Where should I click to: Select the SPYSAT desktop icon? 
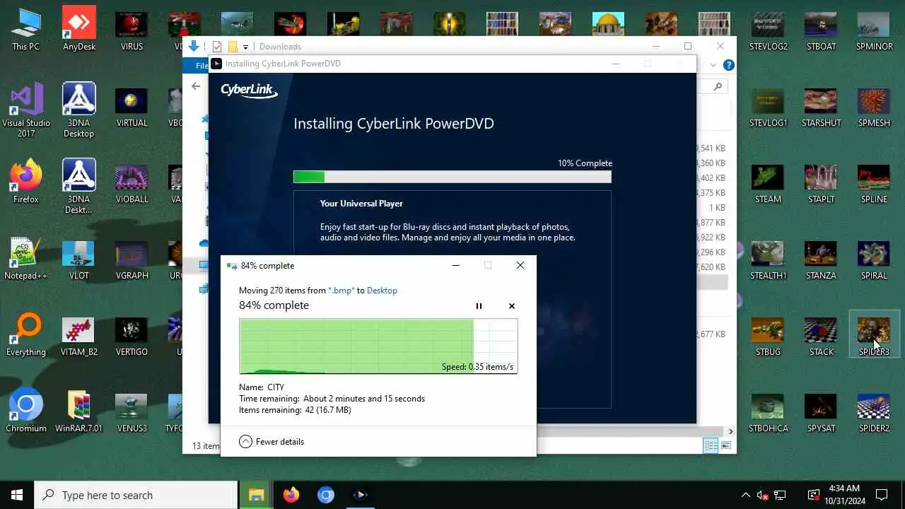click(x=821, y=411)
